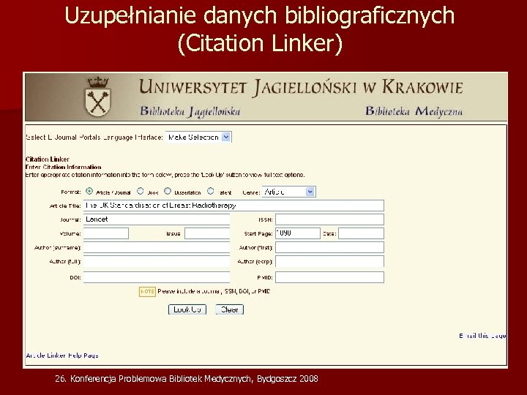This screenshot has height=395, width=527.
Task: Open the language interface Make Selection dropdown
Action: click(198, 137)
